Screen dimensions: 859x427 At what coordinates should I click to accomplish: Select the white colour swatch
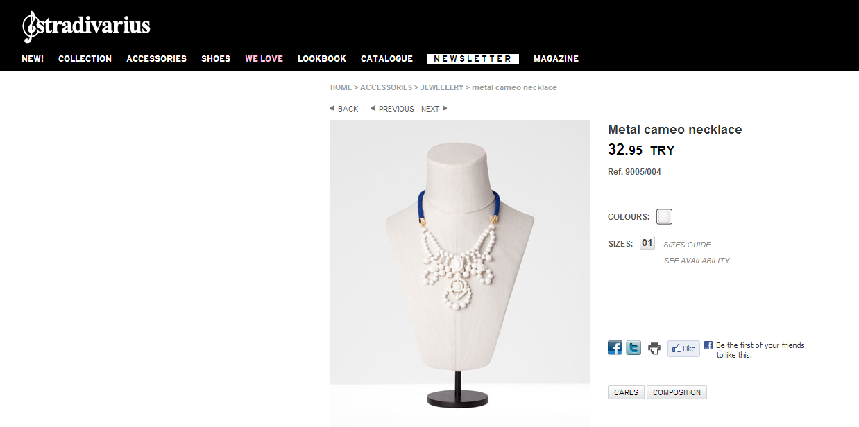click(665, 217)
